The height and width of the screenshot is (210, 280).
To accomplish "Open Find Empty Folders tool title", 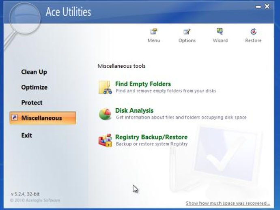I will (143, 84).
